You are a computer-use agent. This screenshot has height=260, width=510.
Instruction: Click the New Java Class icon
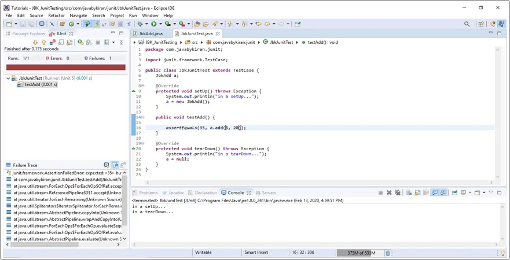pyautogui.click(x=71, y=24)
